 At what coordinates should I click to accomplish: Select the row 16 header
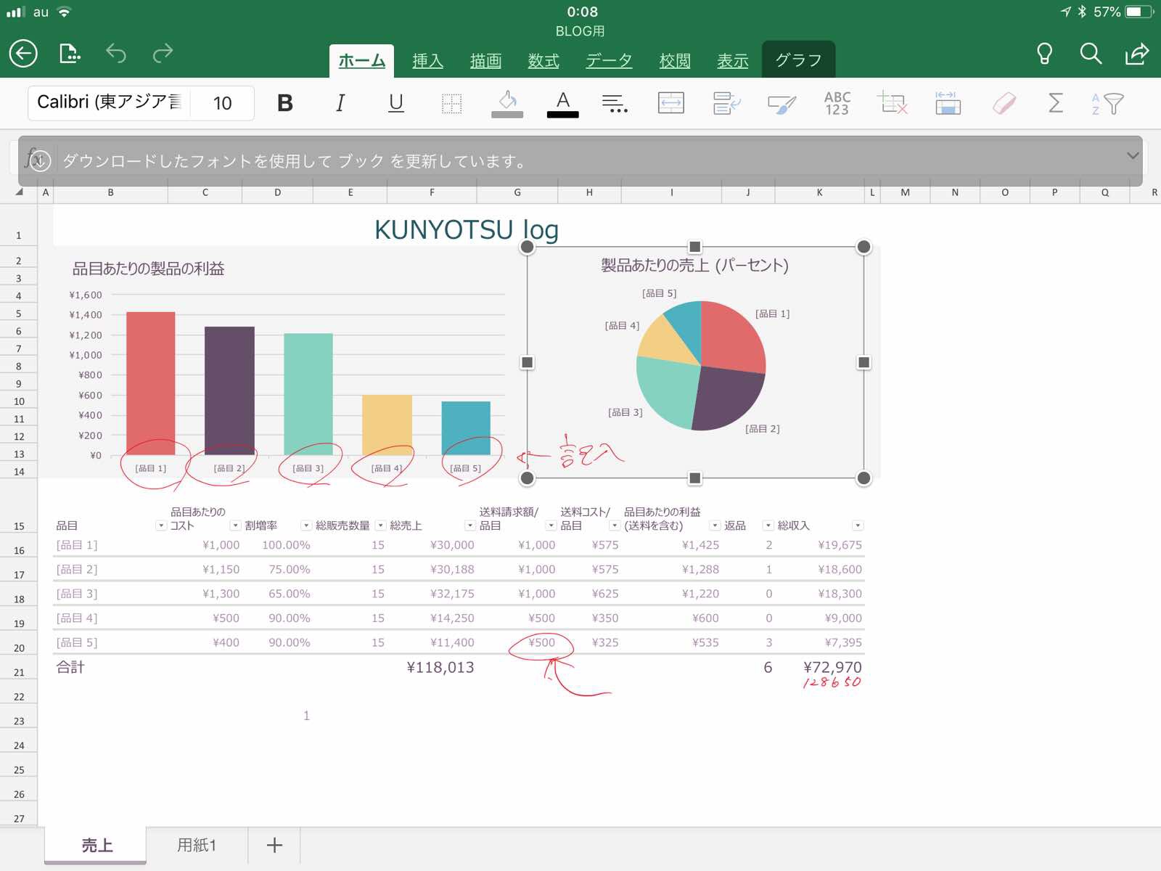19,550
